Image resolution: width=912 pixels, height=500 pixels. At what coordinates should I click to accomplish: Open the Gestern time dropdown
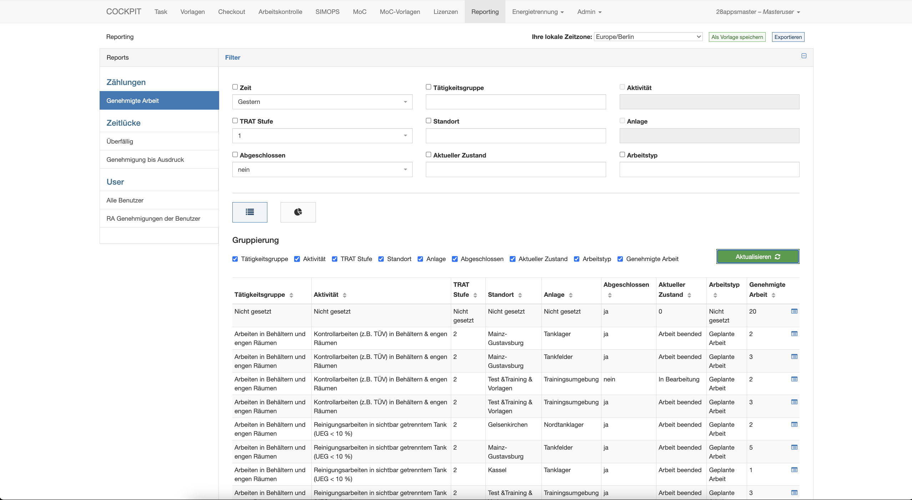pos(322,102)
